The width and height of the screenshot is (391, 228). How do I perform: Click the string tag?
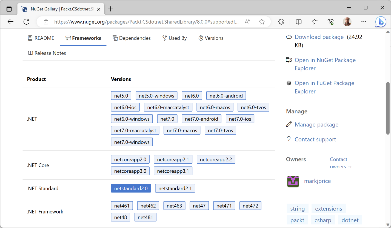click(x=298, y=209)
